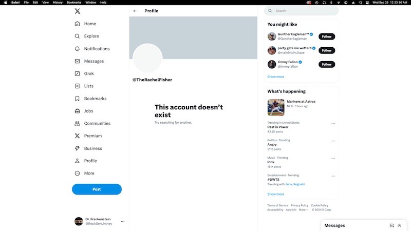Follow Jimmy Fallon

click(x=326, y=64)
